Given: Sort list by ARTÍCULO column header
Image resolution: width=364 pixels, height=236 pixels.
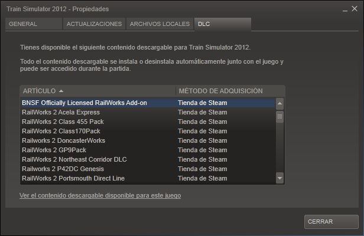Looking at the screenshot, I should click(97, 91).
